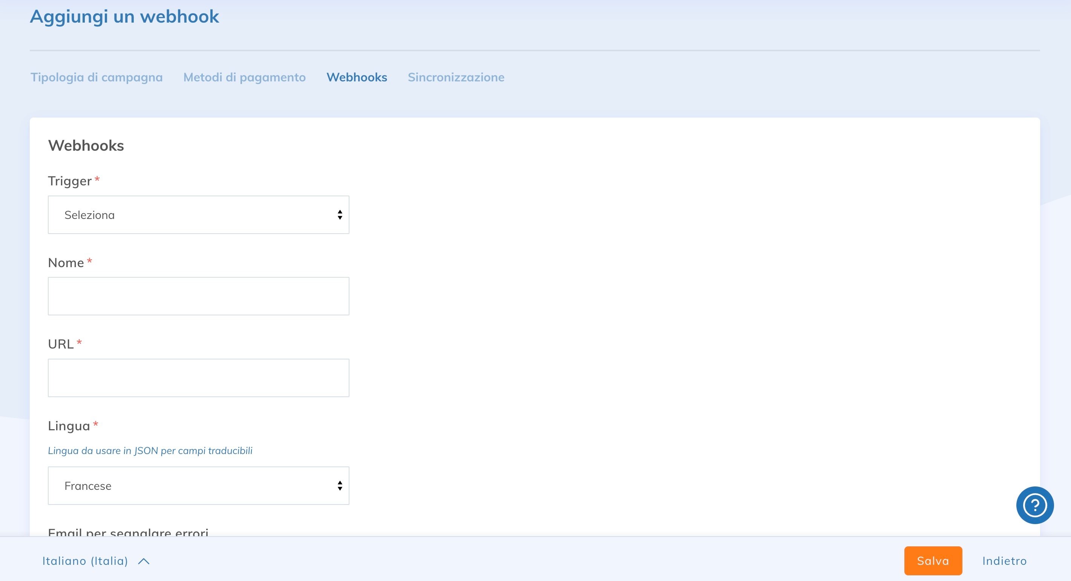Click the red asterisk next to Trigger
1071x581 pixels.
pos(97,179)
